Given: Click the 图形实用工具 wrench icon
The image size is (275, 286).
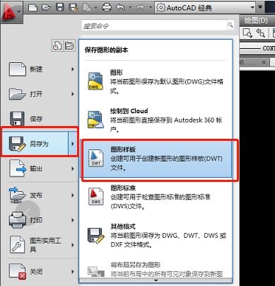Looking at the screenshot, I should [17, 244].
